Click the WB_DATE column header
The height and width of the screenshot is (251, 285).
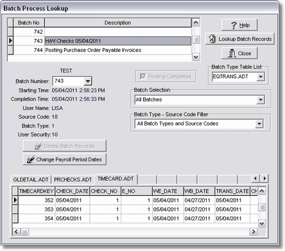(x=199, y=191)
